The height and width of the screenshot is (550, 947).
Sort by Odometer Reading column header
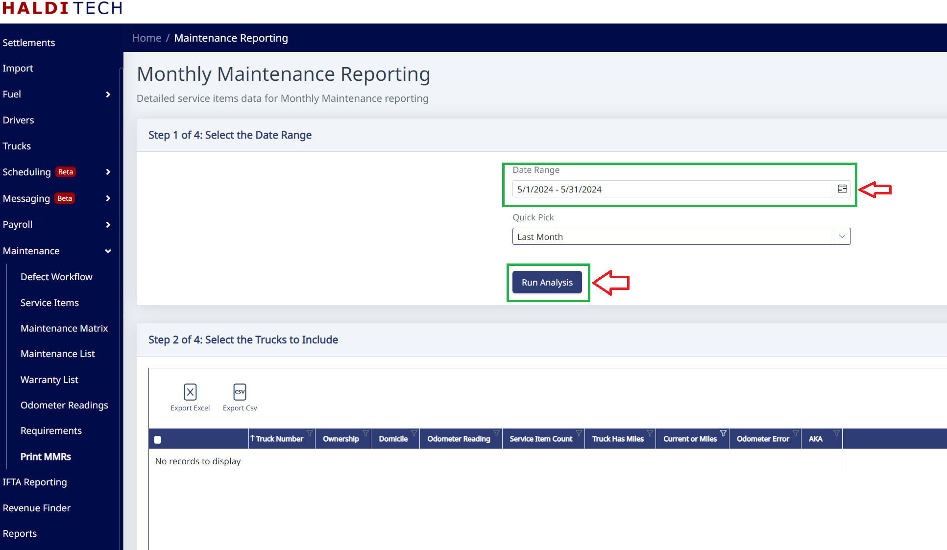click(459, 439)
